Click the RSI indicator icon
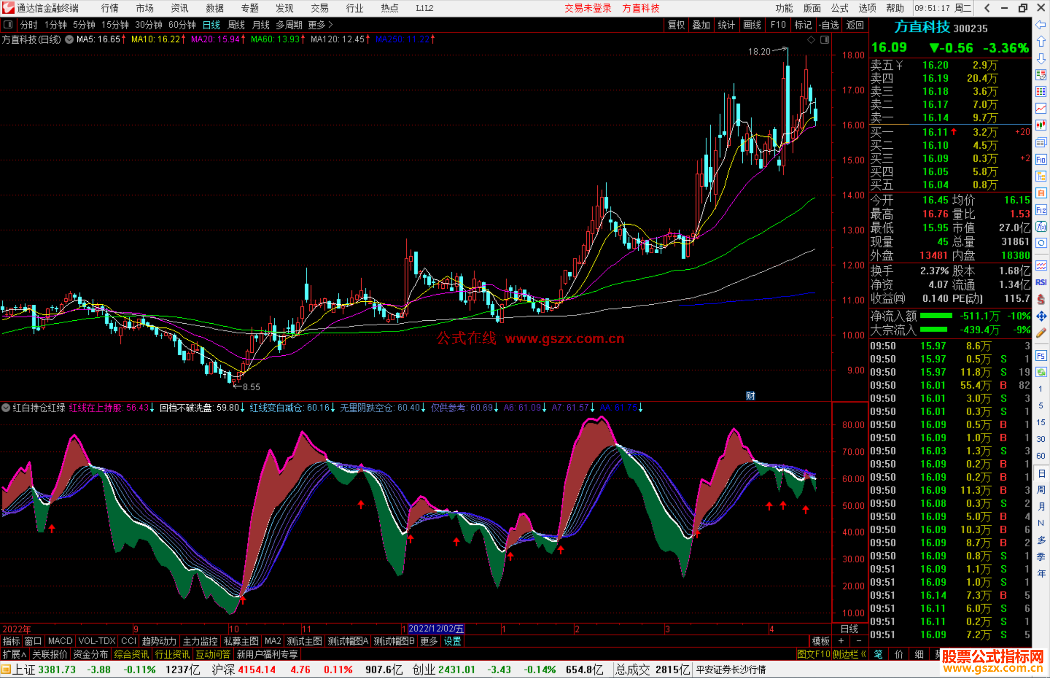 (1041, 282)
